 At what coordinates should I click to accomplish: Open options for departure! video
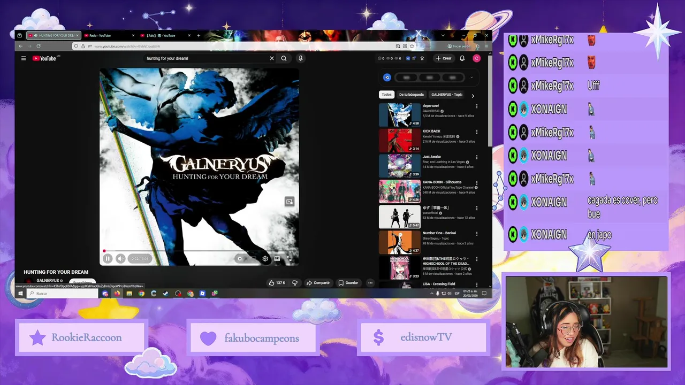pos(476,106)
